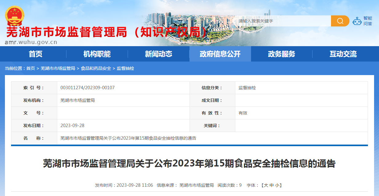The height and width of the screenshot is (196, 379).
Task: Click the 名称 row notice title text
Action: pyautogui.click(x=128, y=138)
